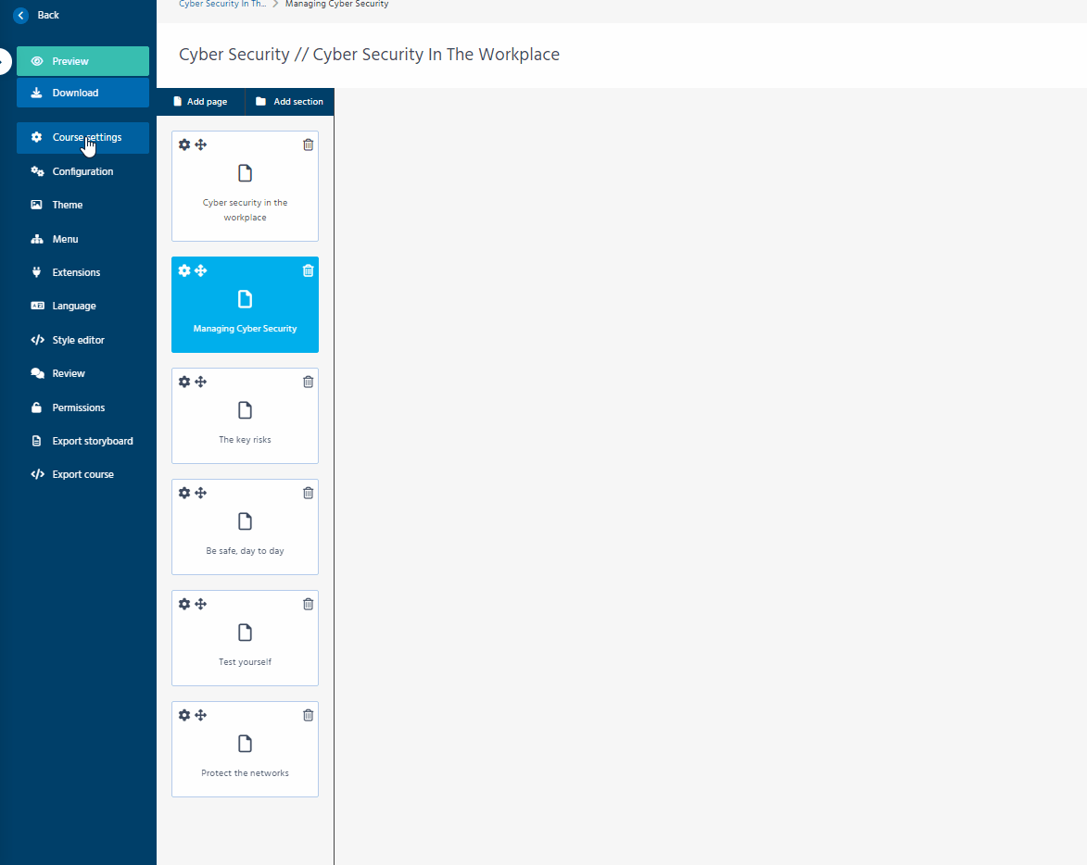1087x865 pixels.
Task: Click the Extensions plug icon
Action: coord(37,272)
